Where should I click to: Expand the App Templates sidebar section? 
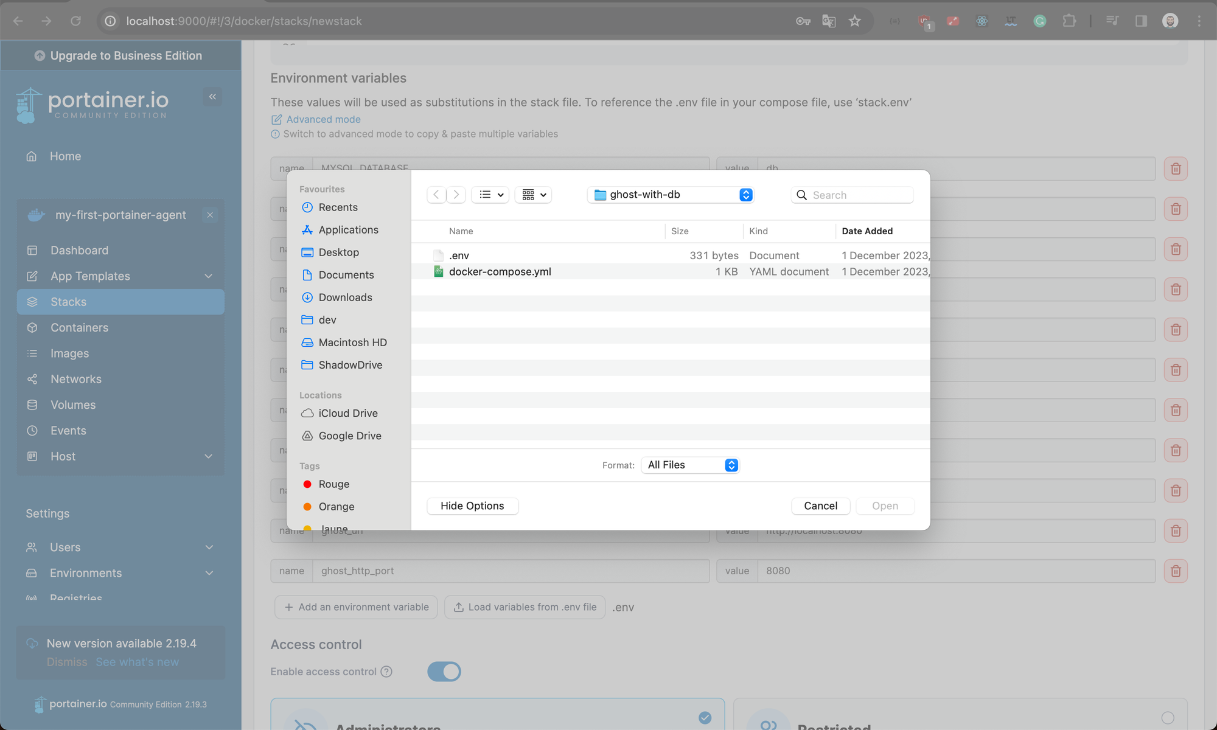pyautogui.click(x=209, y=276)
